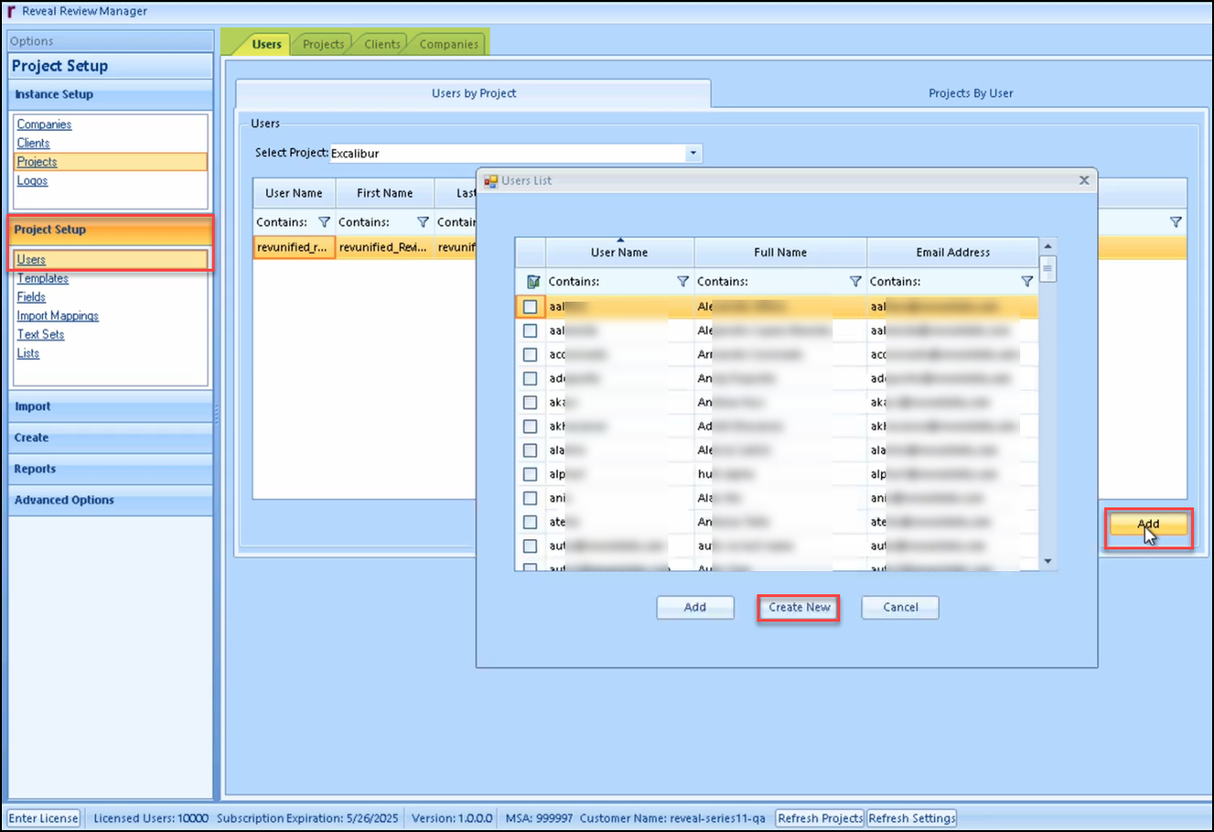Select the Users by Project tab
This screenshot has height=832, width=1214.
click(x=474, y=93)
